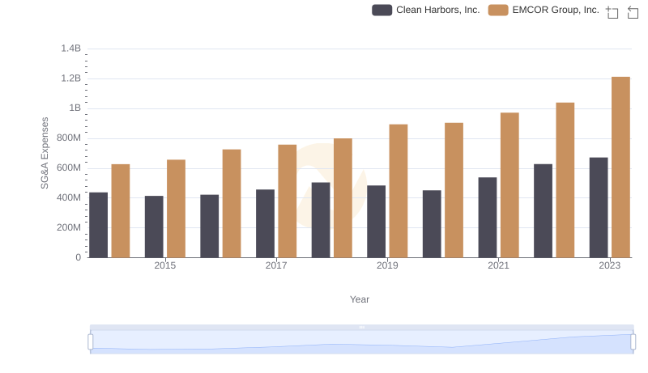Click the y-axis label 1.4B
Screen dimensions: 648x373
pos(70,49)
